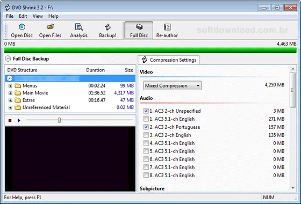Enable 5. AC3 5.1-ch English audio
The height and width of the screenshot is (204, 301).
click(146, 151)
